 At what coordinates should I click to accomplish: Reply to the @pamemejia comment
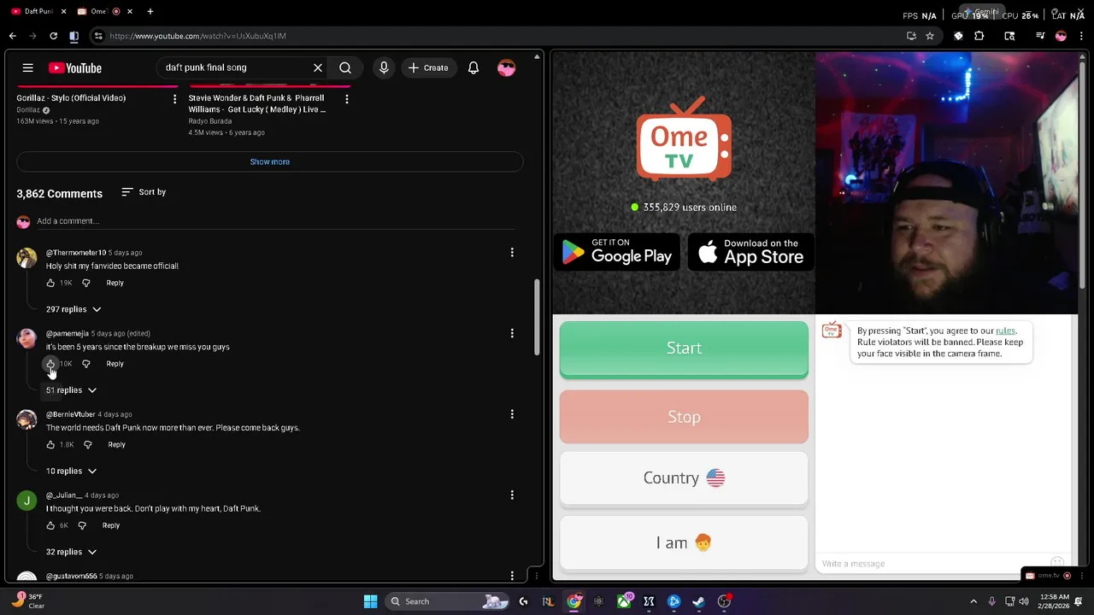(x=115, y=364)
